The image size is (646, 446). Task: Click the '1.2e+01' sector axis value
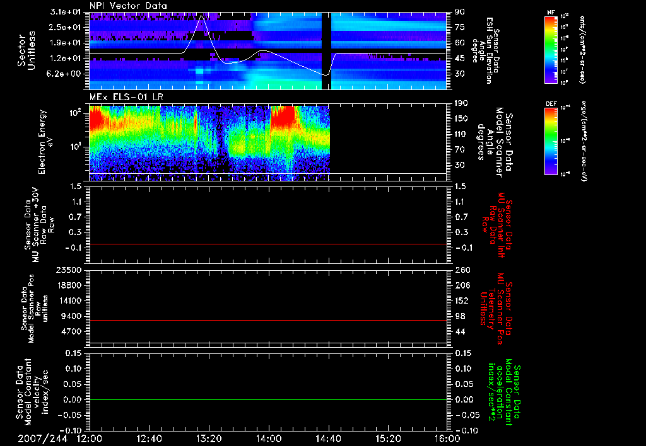[x=65, y=58]
